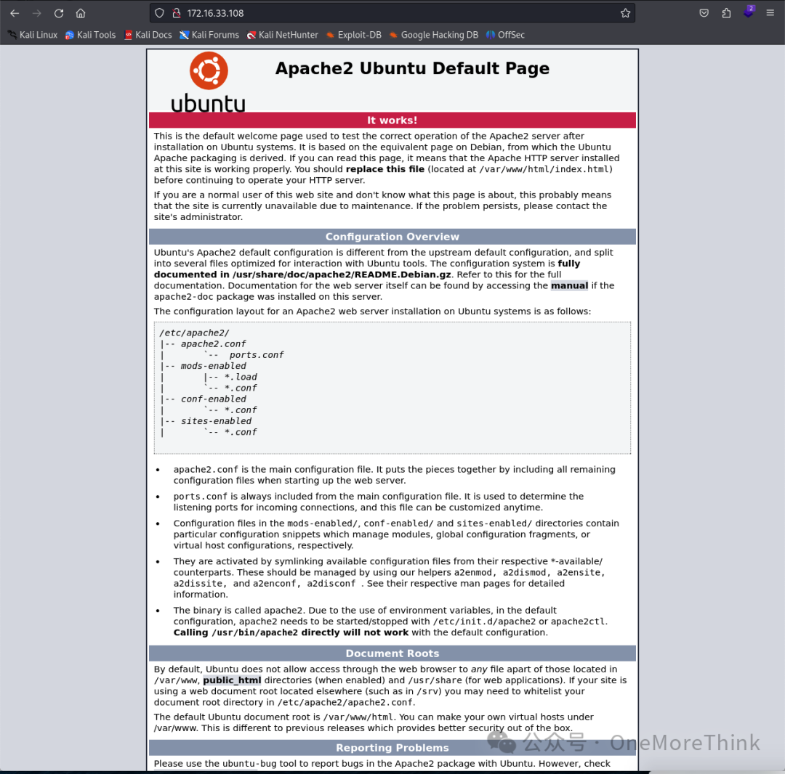Click the /etc/apache2/apache2.conf path text
This screenshot has width=785, height=774.
tap(345, 702)
